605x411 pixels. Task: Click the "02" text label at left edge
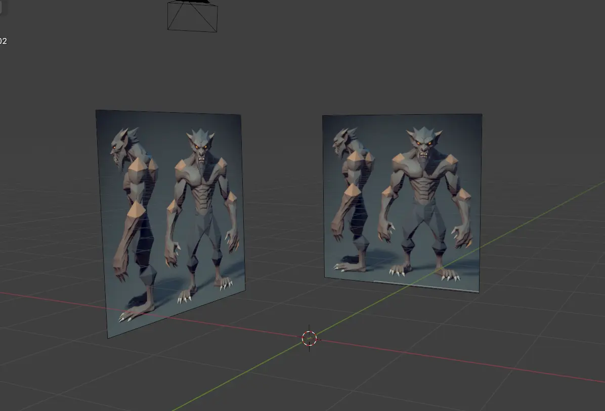click(3, 41)
